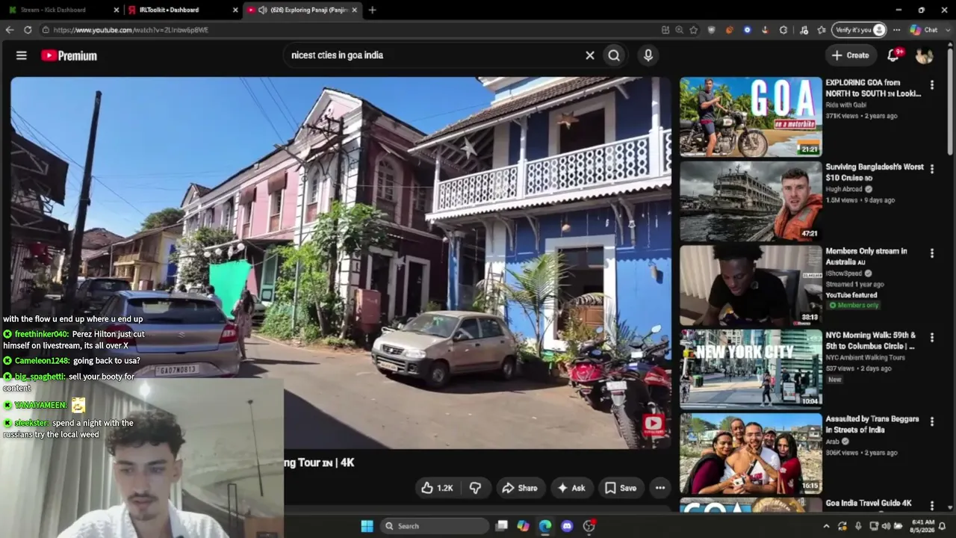
Task: Open OBS Studio from taskbar
Action: coord(589,526)
